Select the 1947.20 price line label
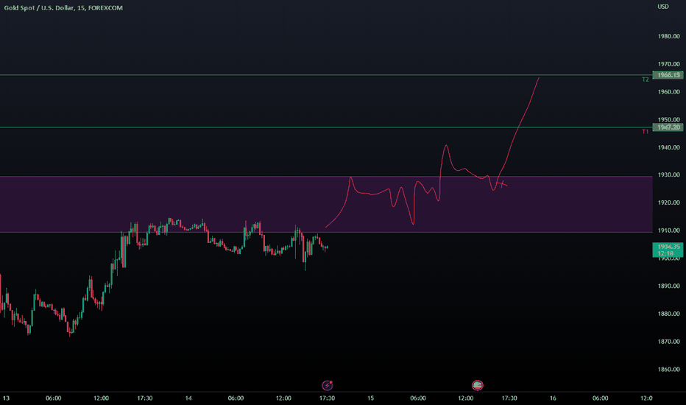Image resolution: width=686 pixels, height=405 pixels. 668,127
